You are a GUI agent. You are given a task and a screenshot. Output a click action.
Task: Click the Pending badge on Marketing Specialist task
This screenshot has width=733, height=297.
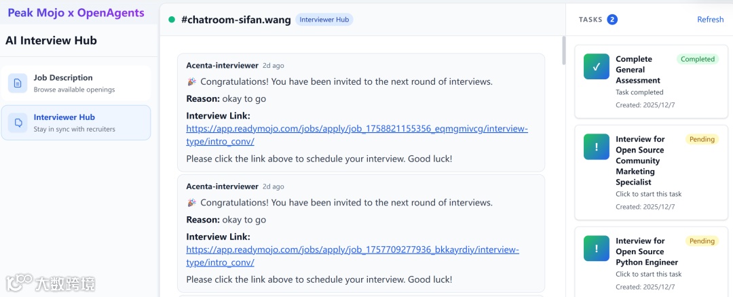click(x=702, y=139)
